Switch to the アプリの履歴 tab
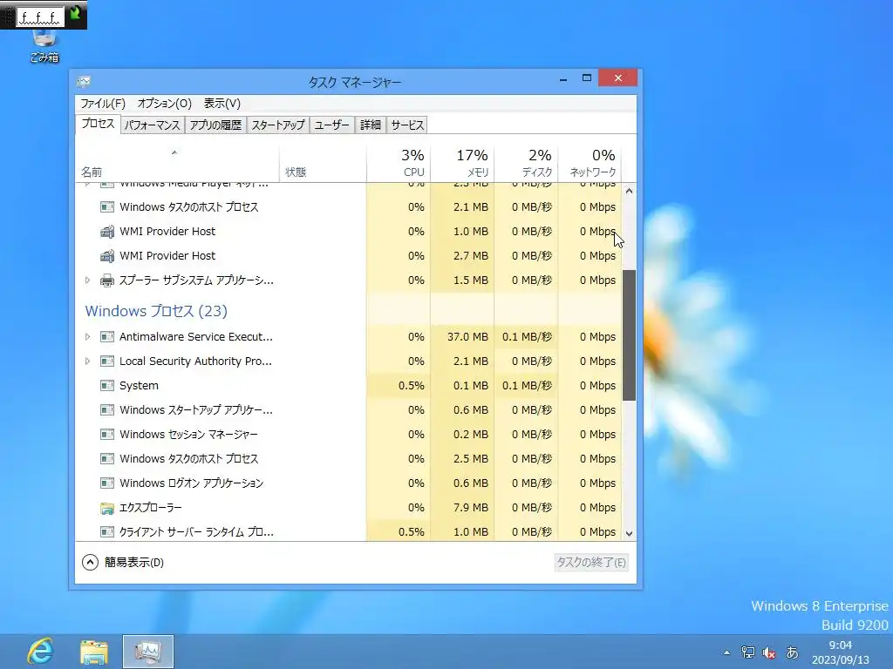Image resolution: width=893 pixels, height=669 pixels. point(215,125)
